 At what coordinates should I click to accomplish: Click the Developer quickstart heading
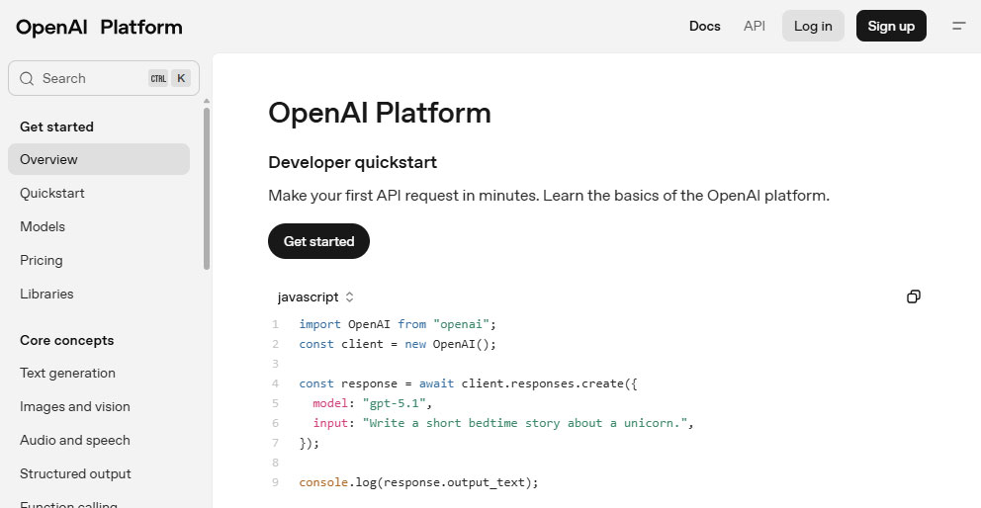352,163
